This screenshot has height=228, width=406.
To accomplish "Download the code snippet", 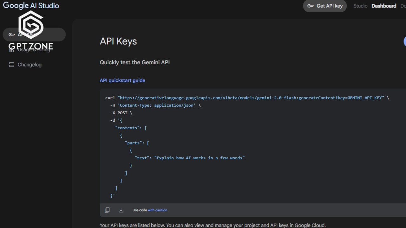I will point(121,210).
